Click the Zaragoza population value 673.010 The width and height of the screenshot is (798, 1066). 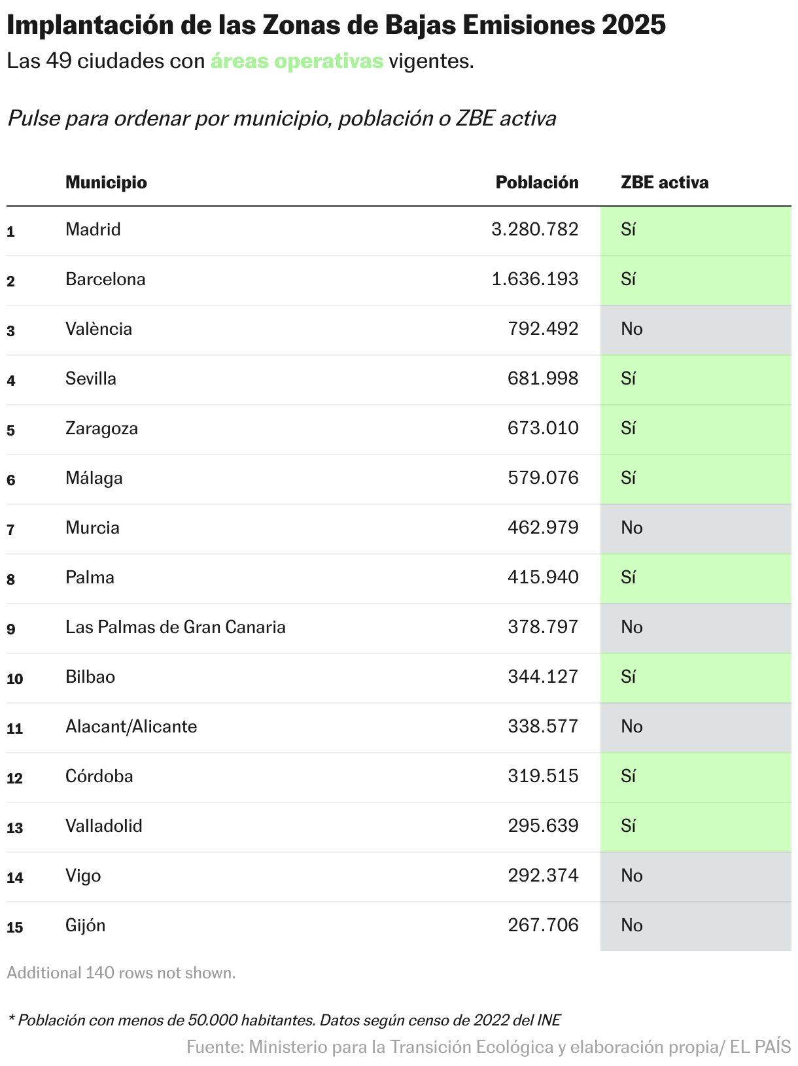543,428
